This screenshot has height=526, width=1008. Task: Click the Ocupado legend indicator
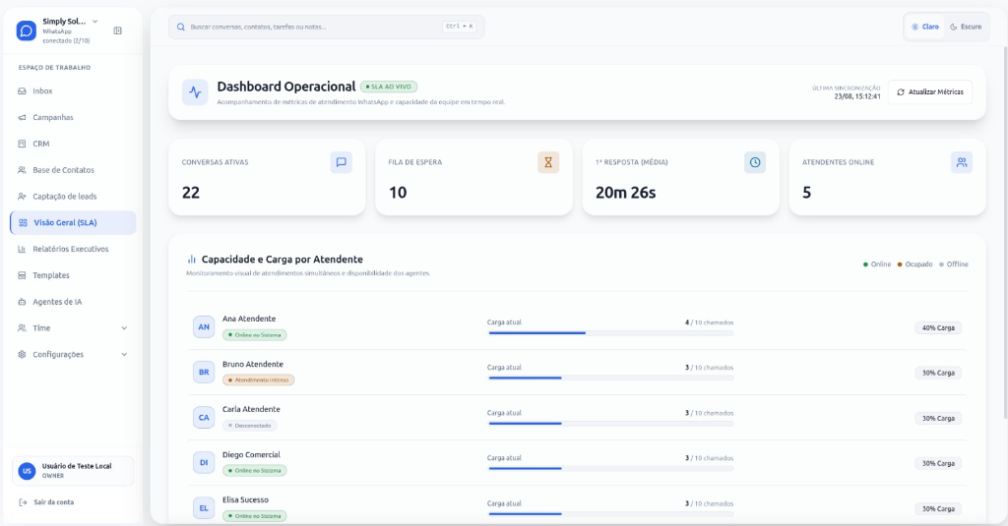click(x=914, y=263)
